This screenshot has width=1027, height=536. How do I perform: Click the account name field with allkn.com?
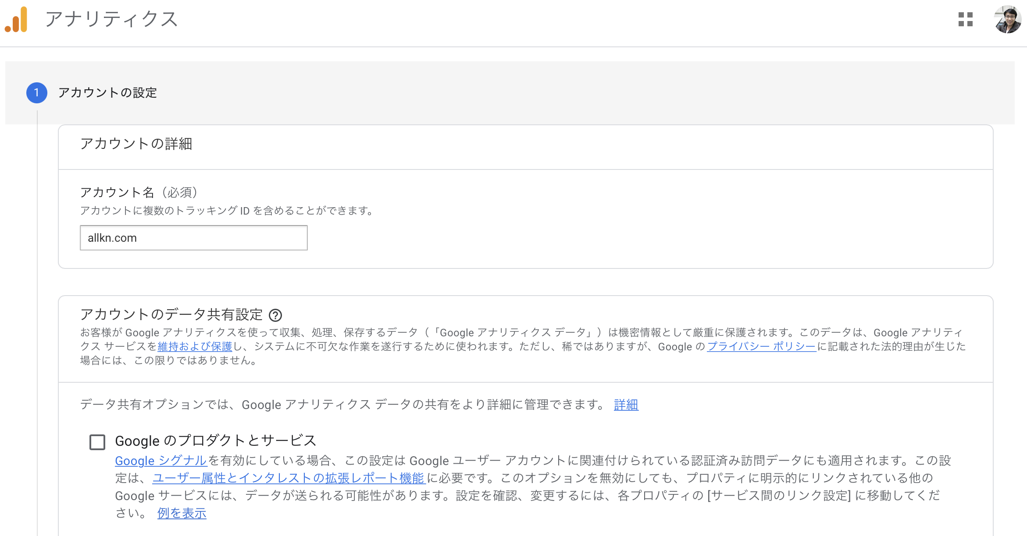[x=193, y=238]
